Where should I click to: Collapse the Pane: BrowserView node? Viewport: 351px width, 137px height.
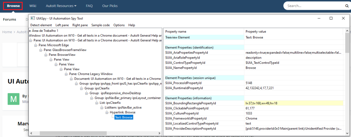[x=46, y=55]
